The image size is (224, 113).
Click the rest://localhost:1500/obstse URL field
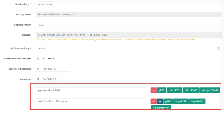(x=91, y=101)
